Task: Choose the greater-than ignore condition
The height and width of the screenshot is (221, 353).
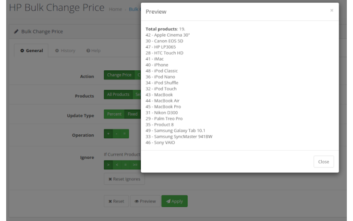Action: click(108, 165)
